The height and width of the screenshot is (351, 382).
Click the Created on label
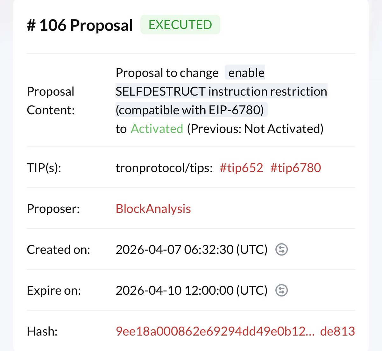tap(58, 249)
